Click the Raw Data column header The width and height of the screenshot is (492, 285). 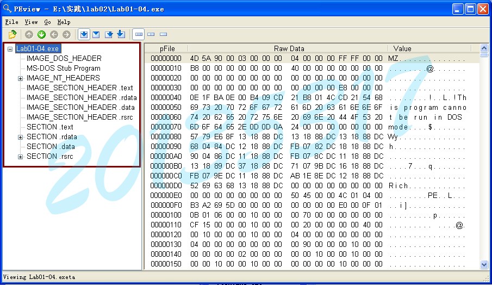289,48
